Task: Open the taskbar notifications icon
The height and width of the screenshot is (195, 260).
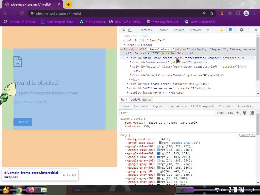Action: [x=252, y=190]
